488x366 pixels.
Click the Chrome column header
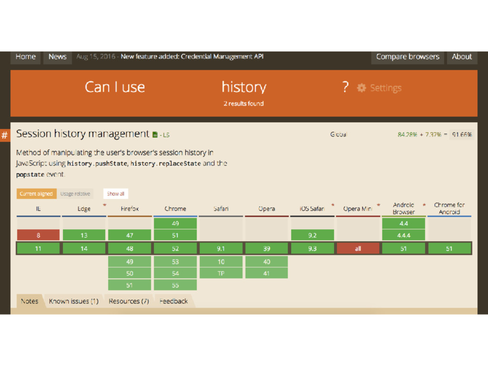(x=175, y=209)
